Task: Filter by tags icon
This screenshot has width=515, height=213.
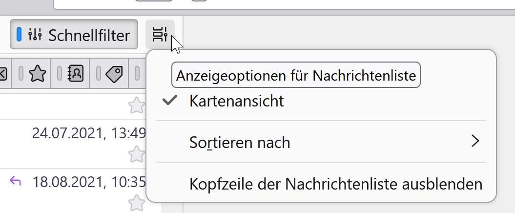Action: click(x=114, y=74)
